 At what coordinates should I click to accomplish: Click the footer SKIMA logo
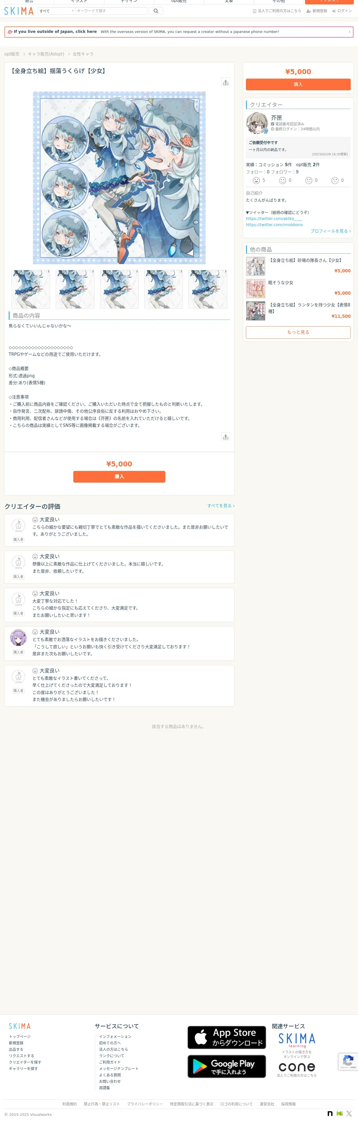click(x=20, y=1026)
